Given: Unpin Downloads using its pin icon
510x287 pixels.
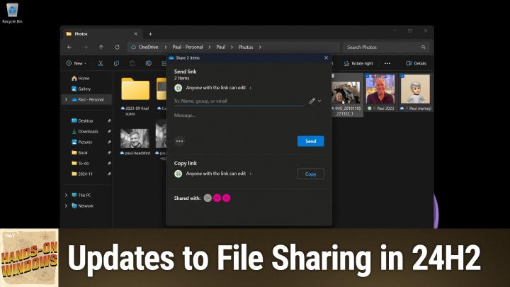Looking at the screenshot, I should [x=109, y=132].
